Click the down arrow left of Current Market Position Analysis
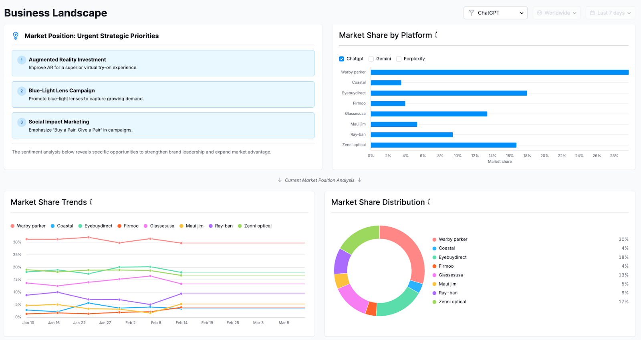 pos(280,180)
